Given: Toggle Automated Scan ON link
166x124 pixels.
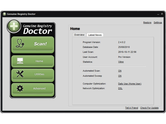Looking at the screenshot, I should [x=120, y=71].
